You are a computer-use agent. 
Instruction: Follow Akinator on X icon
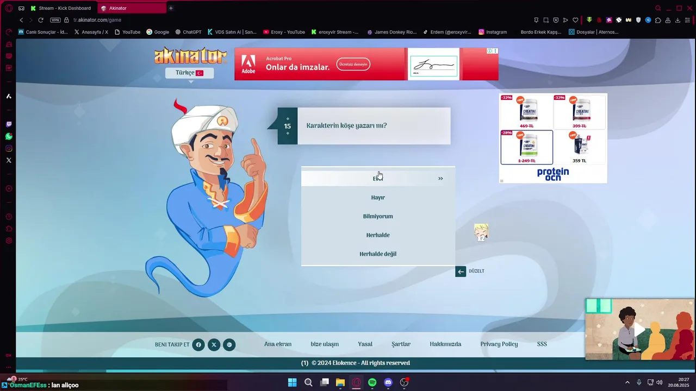[x=214, y=344]
